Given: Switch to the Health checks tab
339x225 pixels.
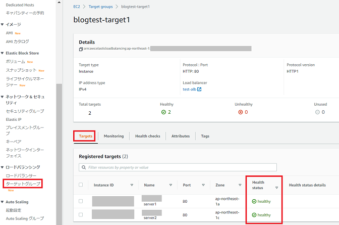Looking at the screenshot, I should [x=148, y=136].
